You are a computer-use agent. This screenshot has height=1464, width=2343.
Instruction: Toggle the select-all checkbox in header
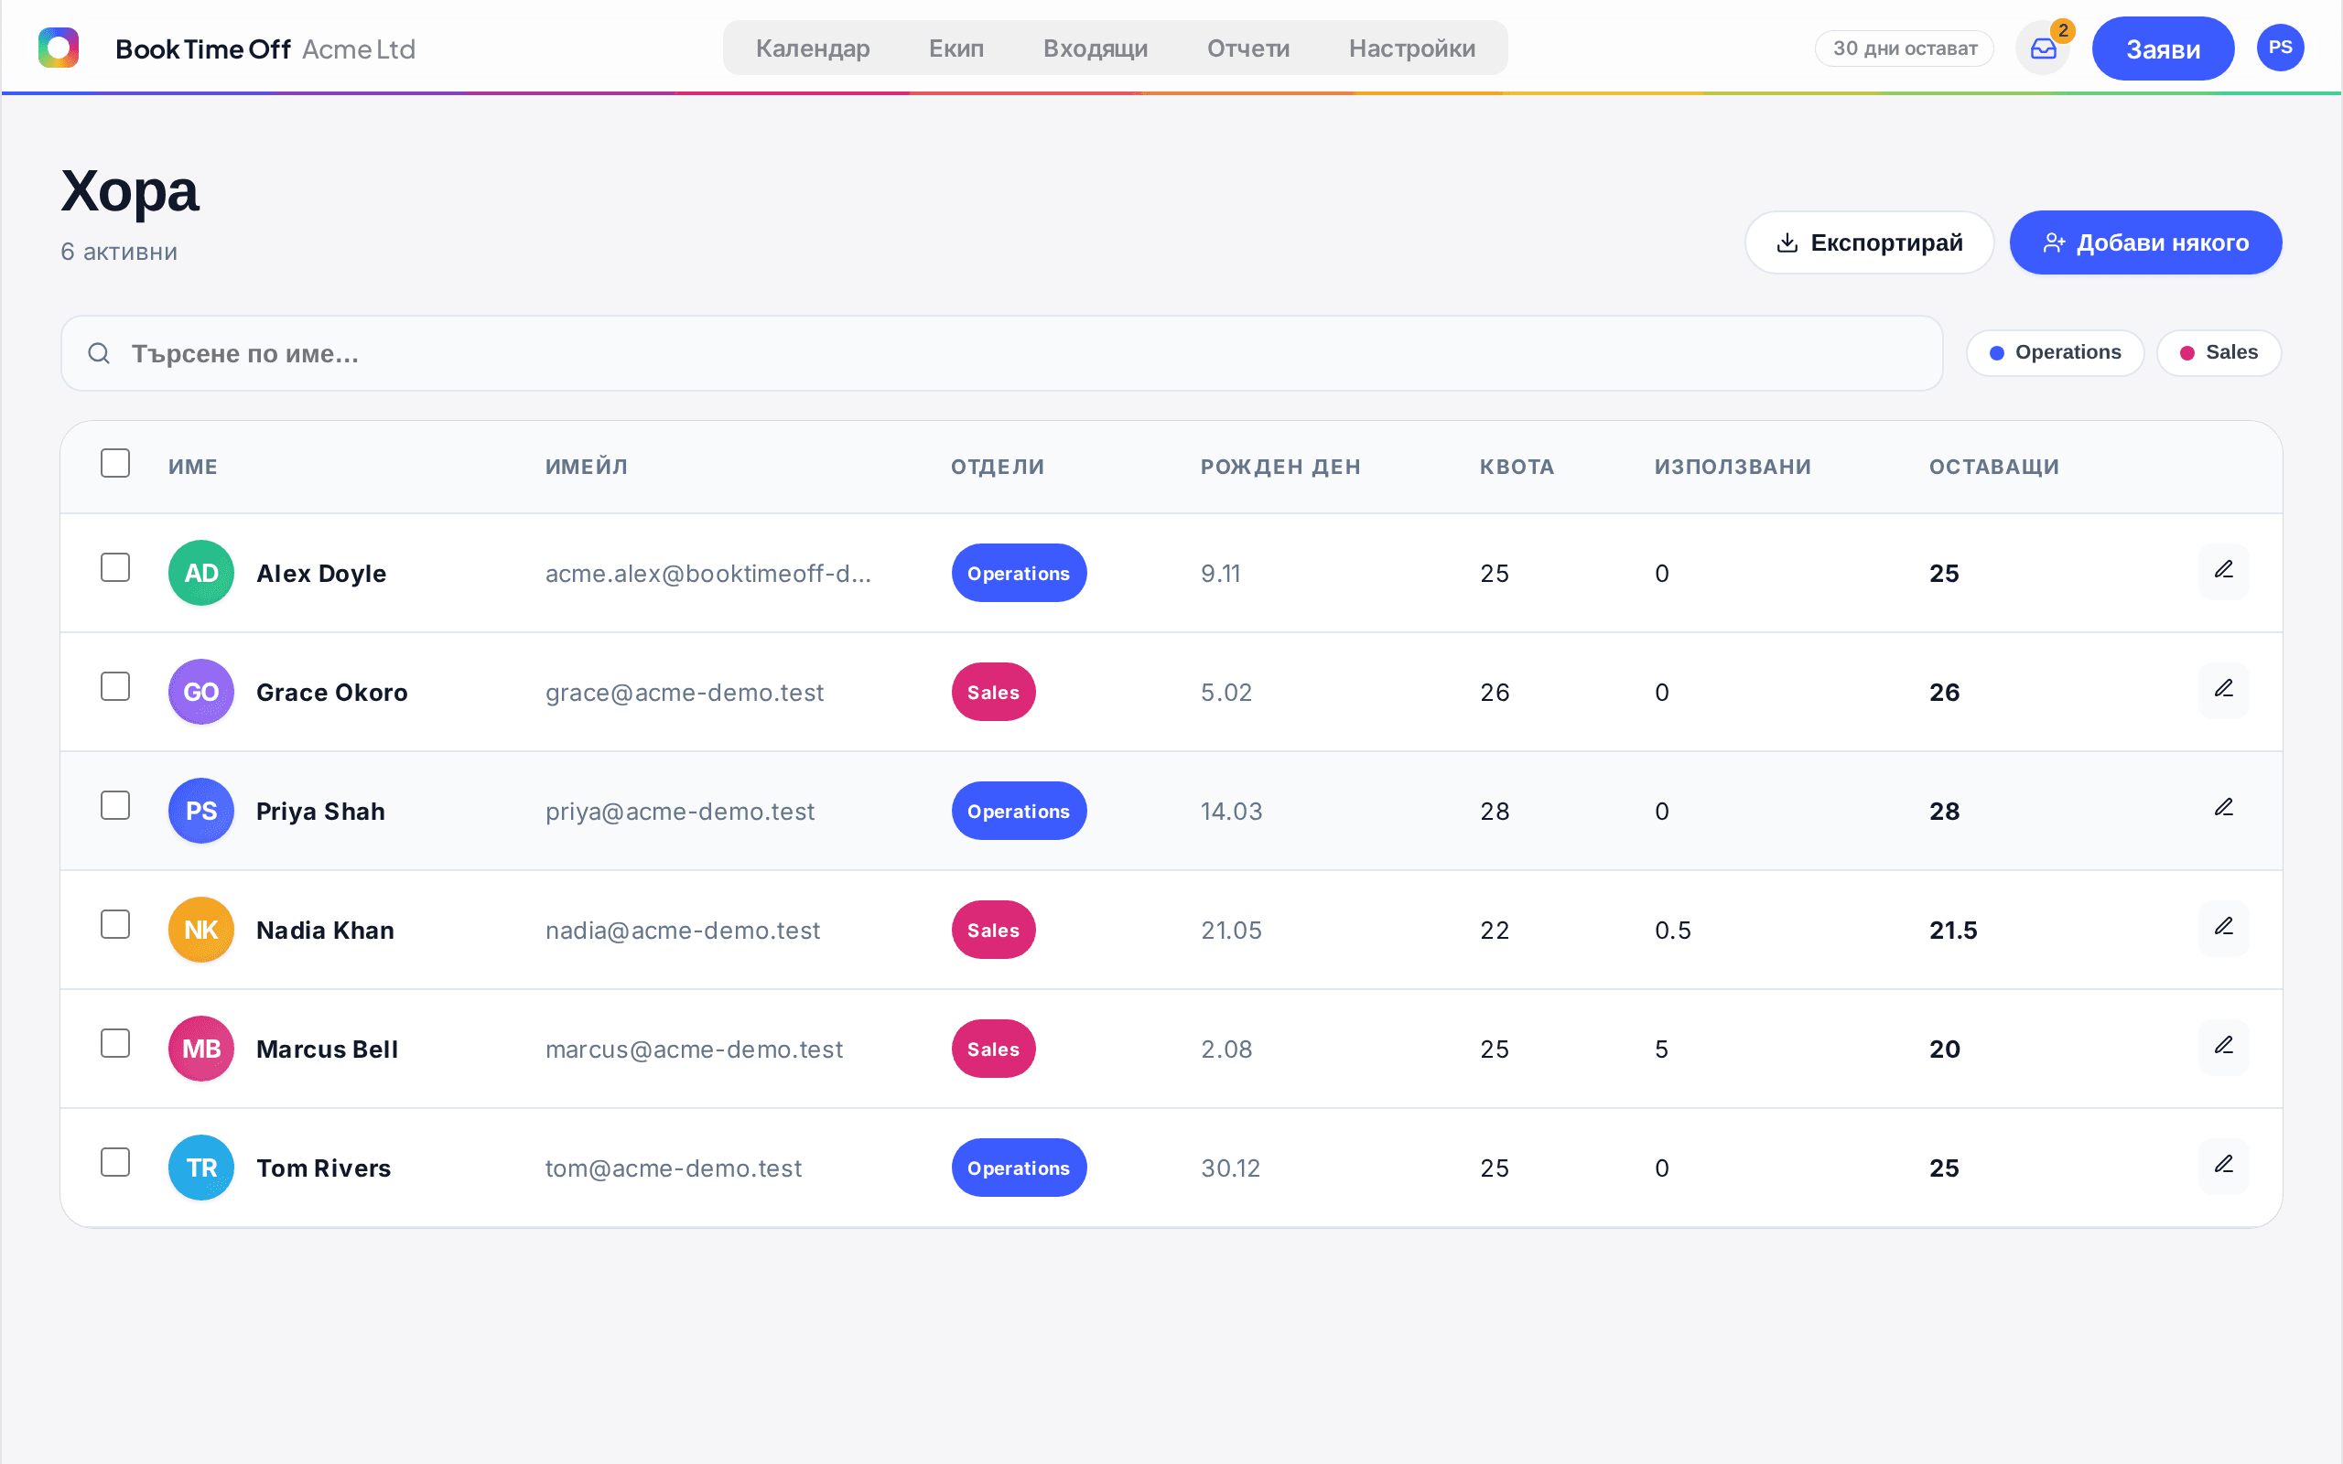click(x=115, y=463)
